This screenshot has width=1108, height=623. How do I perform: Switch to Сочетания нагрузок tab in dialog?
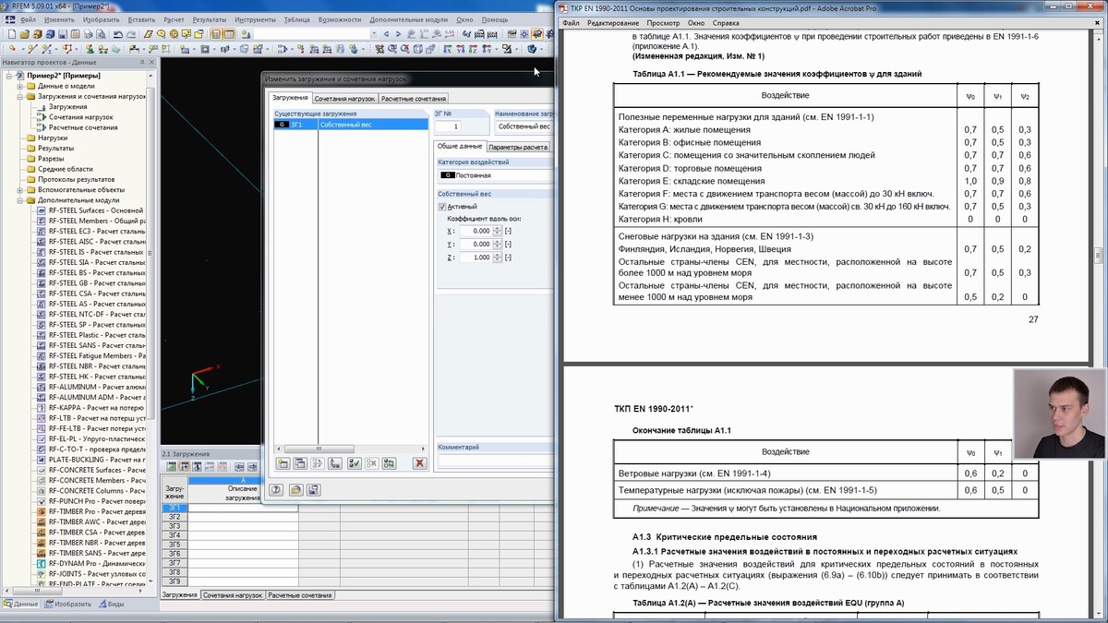(x=344, y=98)
